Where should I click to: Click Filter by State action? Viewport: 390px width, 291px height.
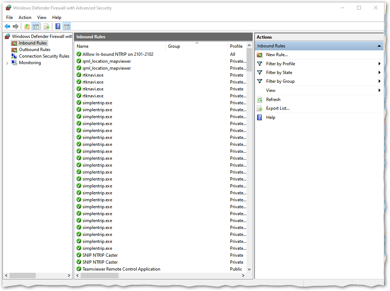tap(279, 73)
